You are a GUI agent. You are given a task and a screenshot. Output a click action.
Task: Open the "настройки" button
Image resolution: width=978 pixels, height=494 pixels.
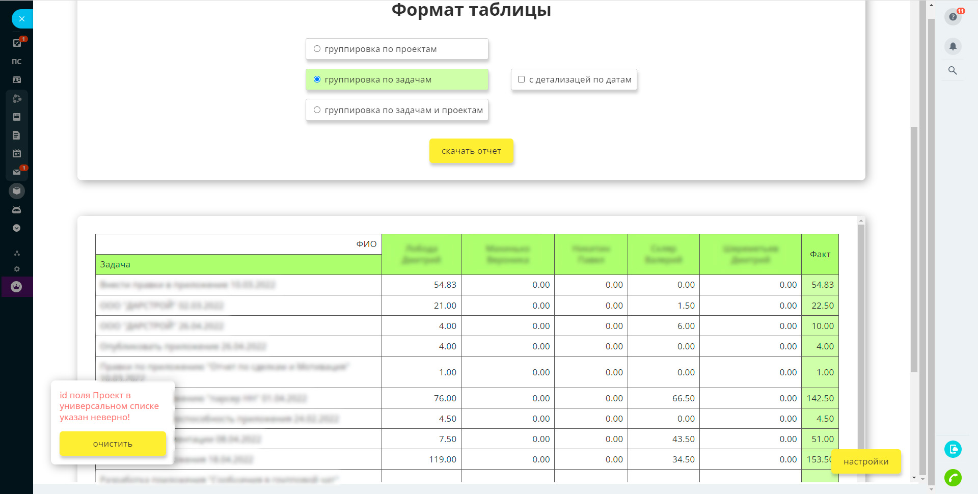coord(865,461)
